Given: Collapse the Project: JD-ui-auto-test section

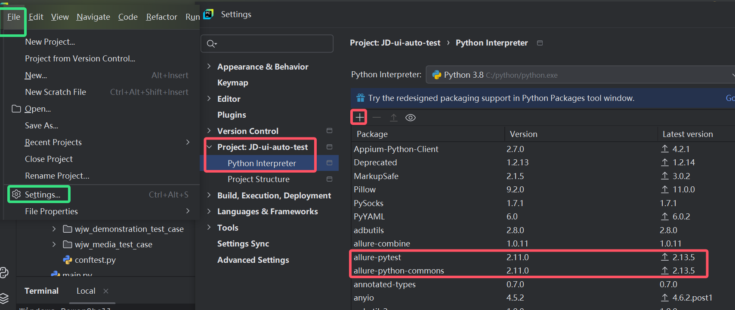Looking at the screenshot, I should [x=209, y=147].
